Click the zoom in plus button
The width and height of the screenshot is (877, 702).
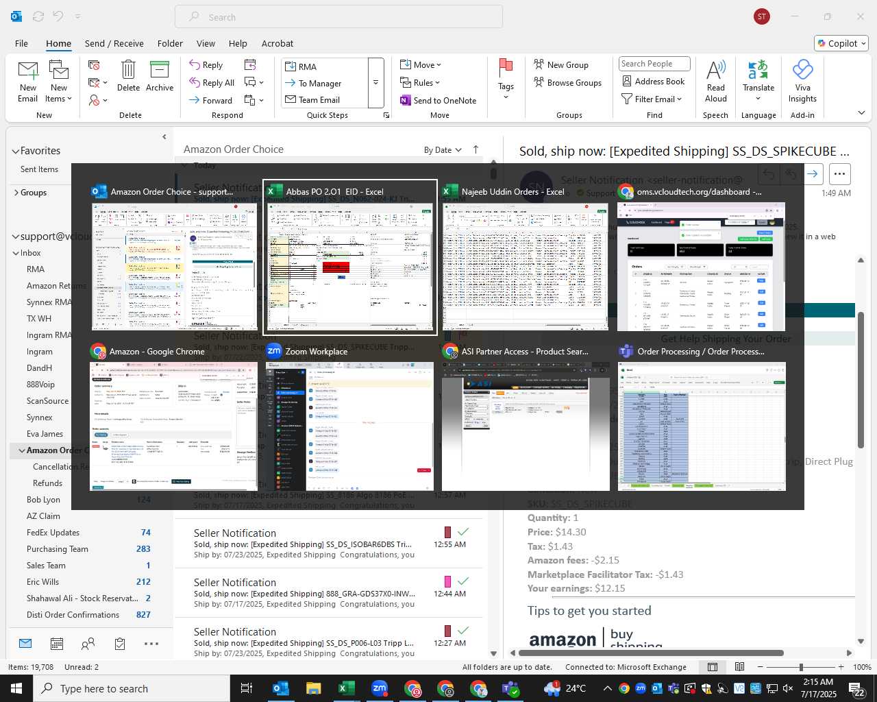coord(841,667)
